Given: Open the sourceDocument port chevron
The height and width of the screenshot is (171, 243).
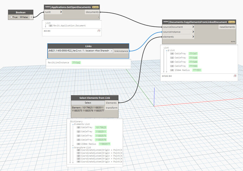Looking at the screenshot, I should tap(193, 27).
